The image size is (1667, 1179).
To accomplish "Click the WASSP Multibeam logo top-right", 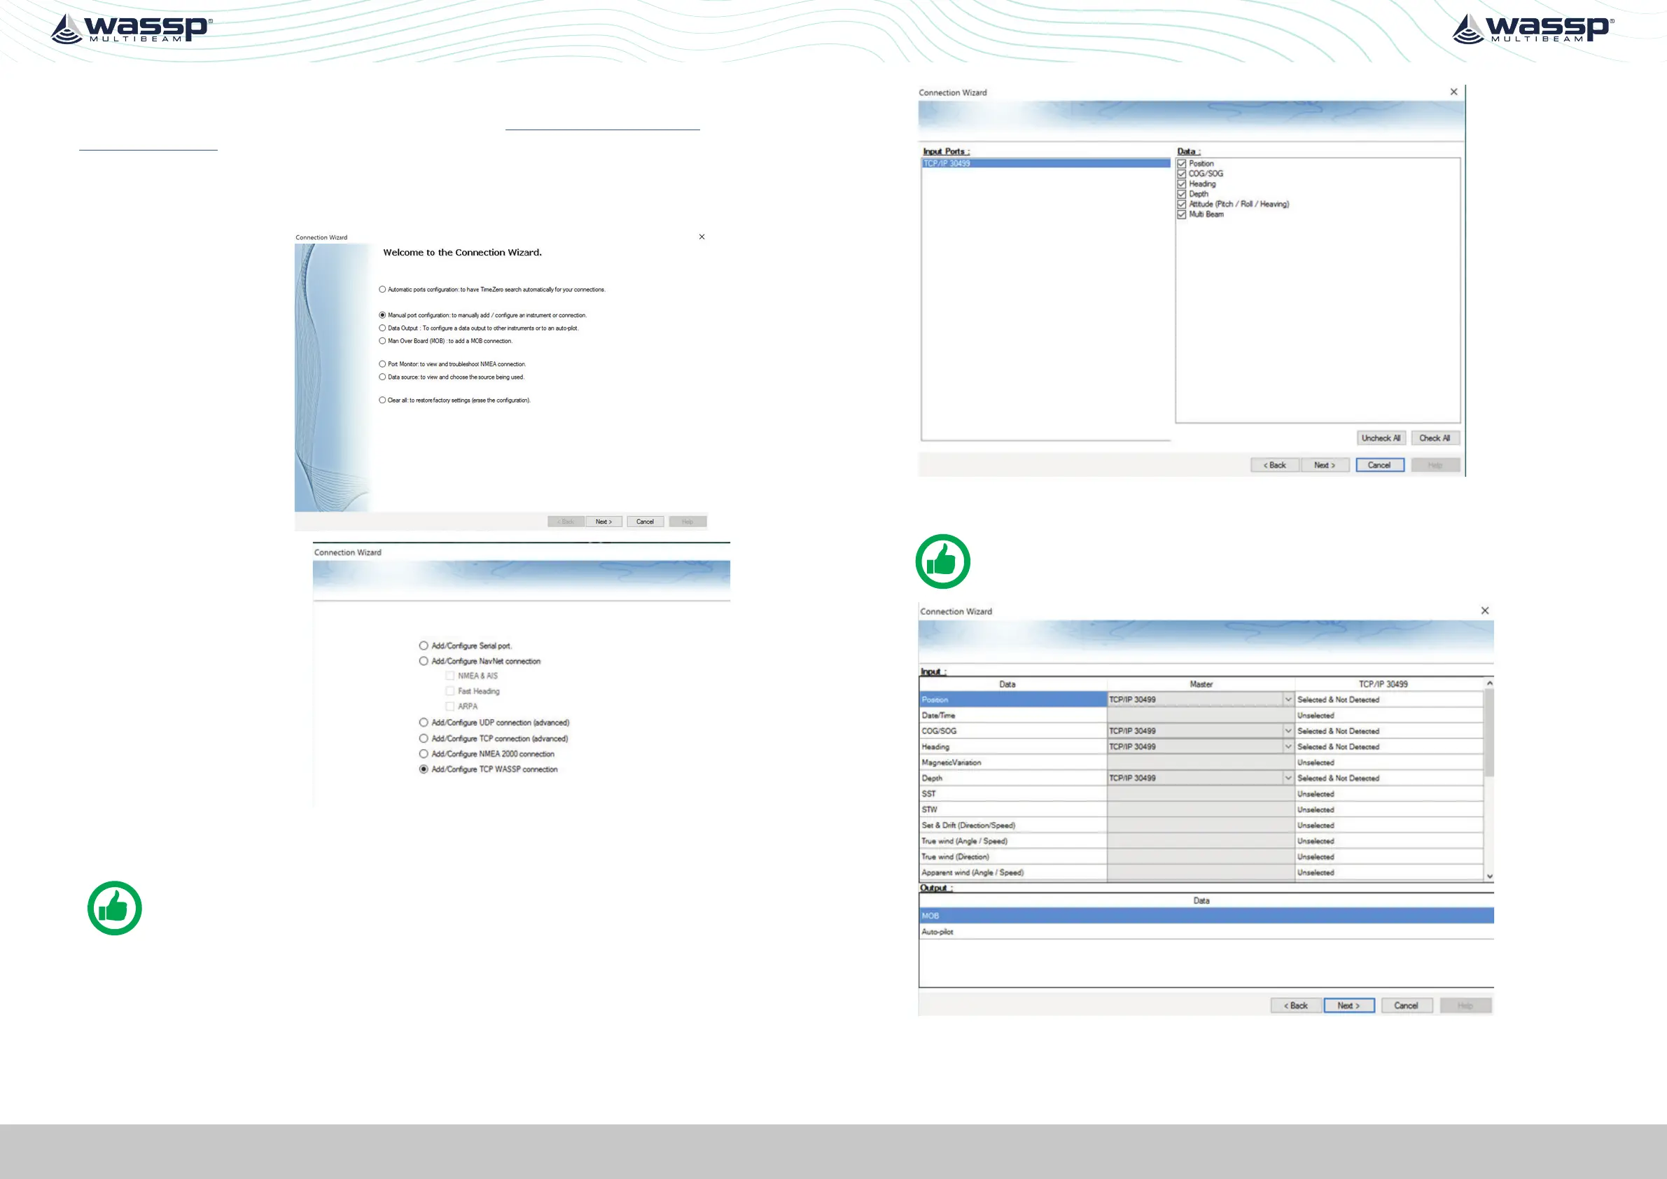I will [1533, 29].
